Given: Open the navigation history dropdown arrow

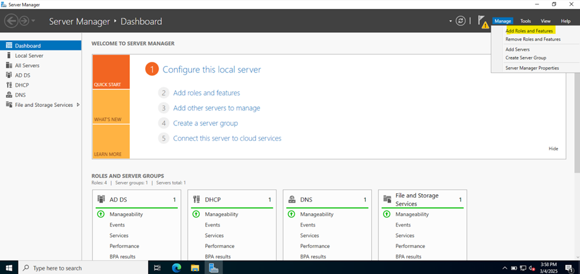Looking at the screenshot, I should (x=33, y=21).
